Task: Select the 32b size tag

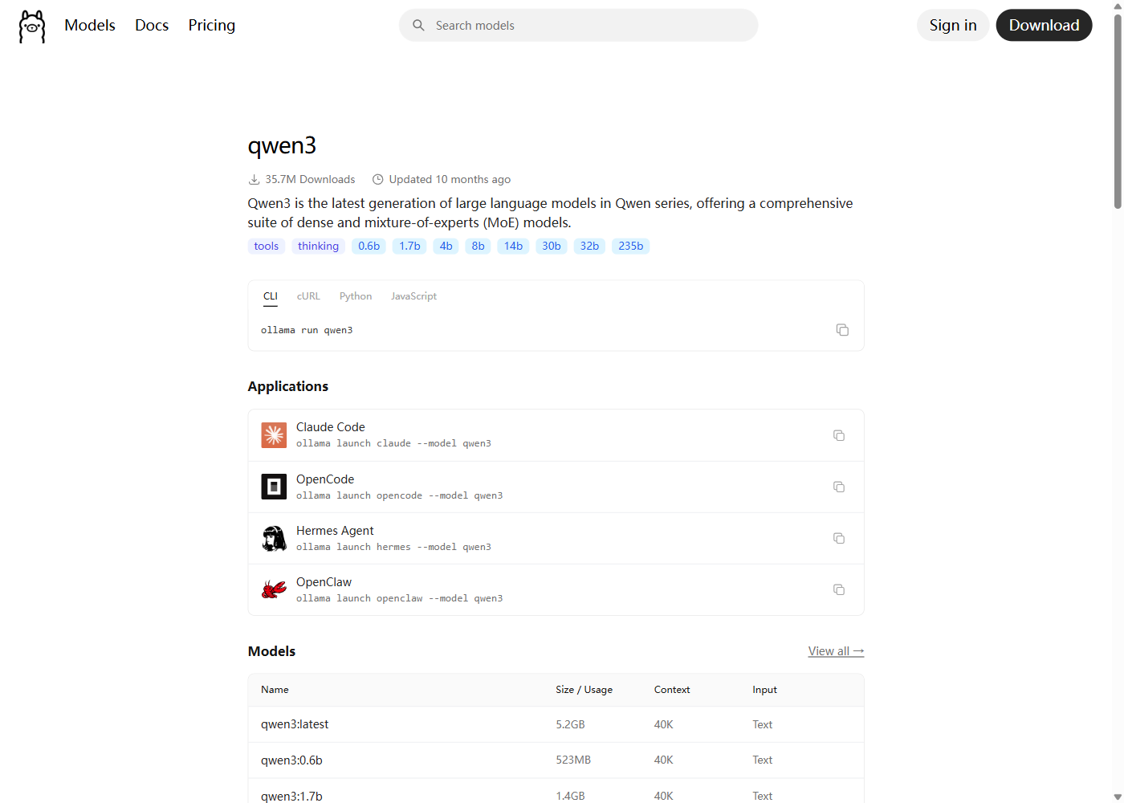Action: (x=590, y=247)
